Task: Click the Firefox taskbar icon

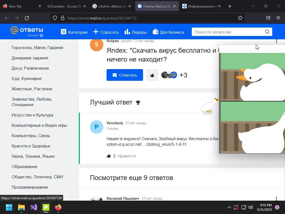Action: pos(58,207)
